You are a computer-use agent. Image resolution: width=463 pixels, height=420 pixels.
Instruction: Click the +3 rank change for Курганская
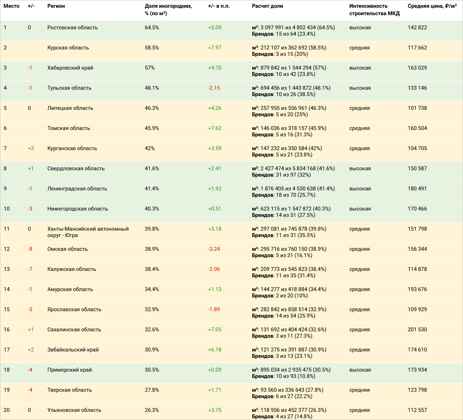pos(31,148)
